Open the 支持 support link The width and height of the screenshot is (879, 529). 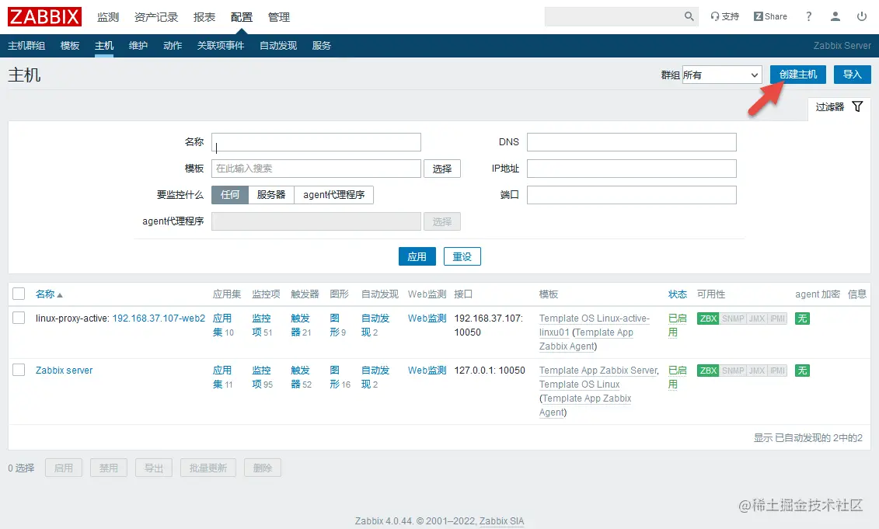pos(724,16)
